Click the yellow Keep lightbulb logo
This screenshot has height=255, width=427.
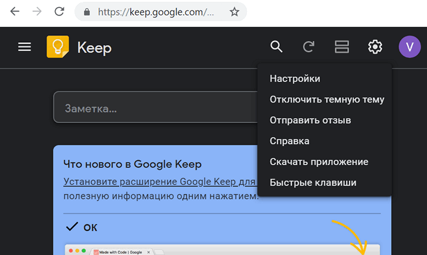57,47
